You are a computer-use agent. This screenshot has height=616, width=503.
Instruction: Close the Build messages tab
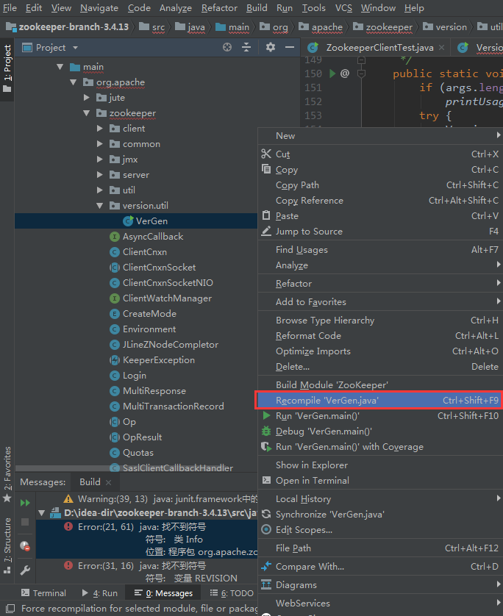pyautogui.click(x=108, y=482)
